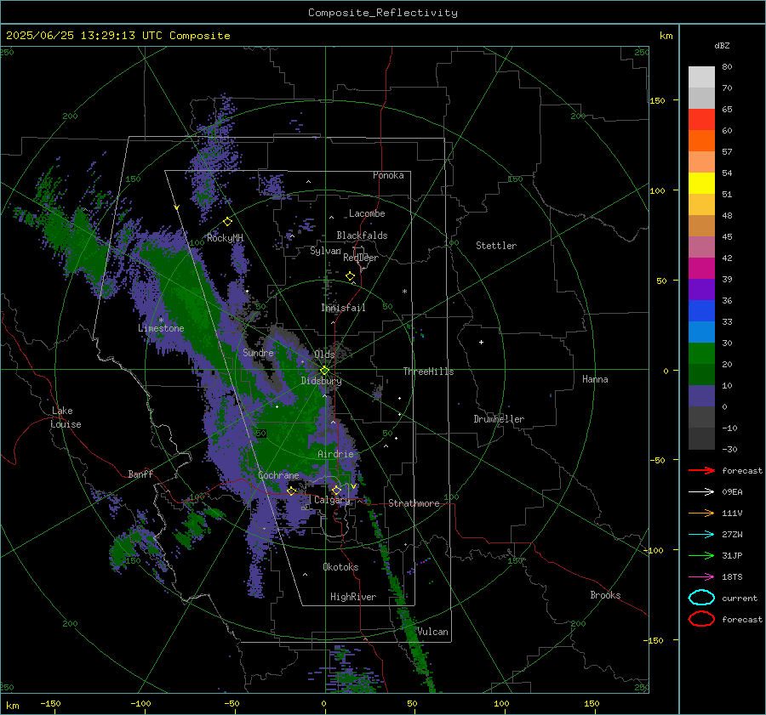Click the HighRiver label

353,597
